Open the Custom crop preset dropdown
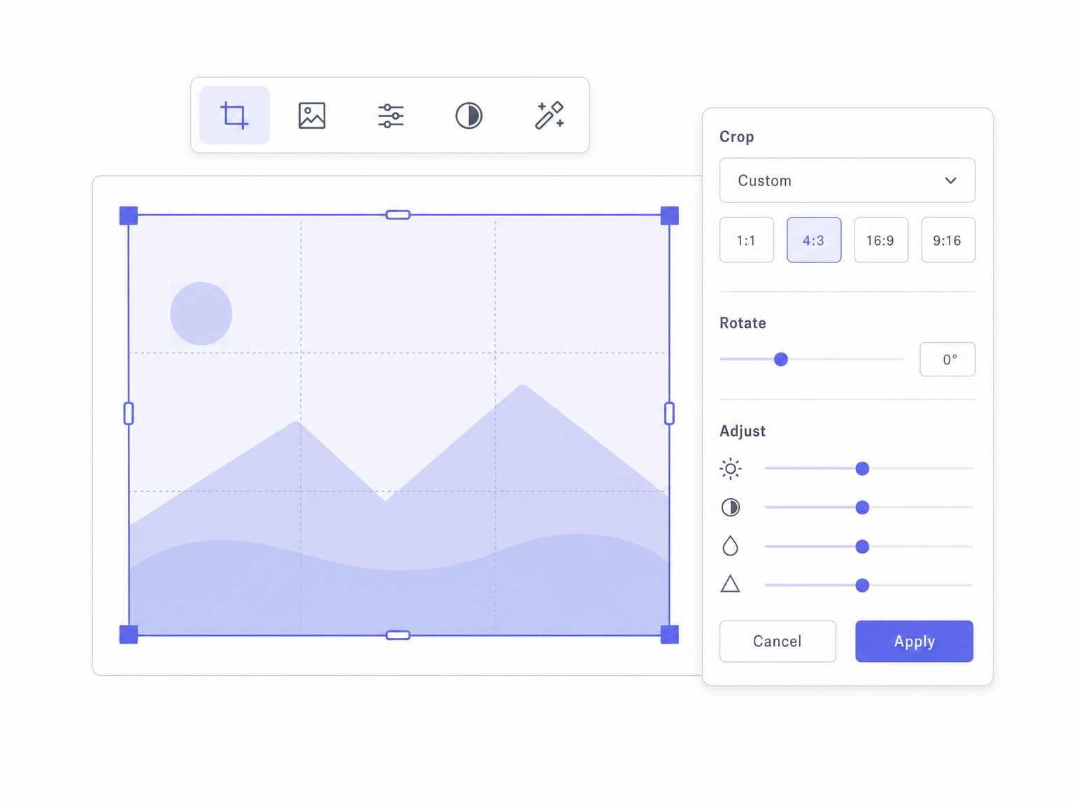 [x=847, y=181]
